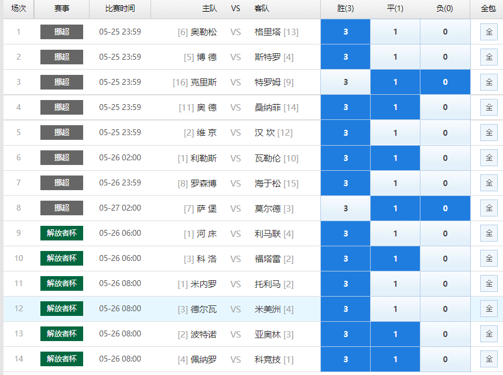Toggle loss (0) for match 14 科竞技
Image resolution: width=503 pixels, height=375 pixels.
coord(445,359)
